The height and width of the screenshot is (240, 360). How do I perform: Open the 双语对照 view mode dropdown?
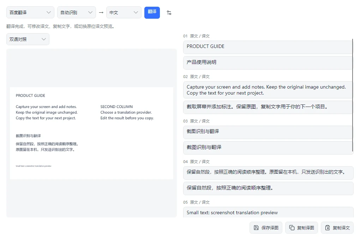click(28, 39)
